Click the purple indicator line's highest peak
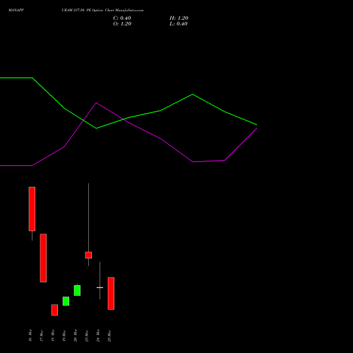This screenshot has height=353, width=353. coord(96,103)
